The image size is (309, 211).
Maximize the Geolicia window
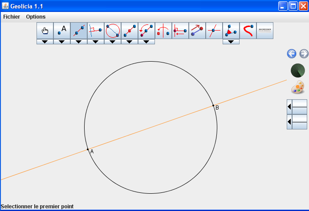(x=293, y=6)
